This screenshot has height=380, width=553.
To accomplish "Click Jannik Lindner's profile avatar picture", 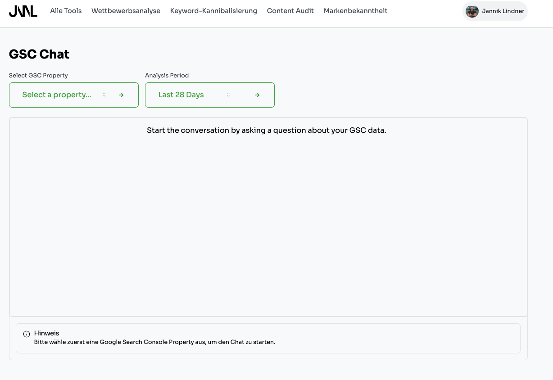I will pyautogui.click(x=472, y=11).
